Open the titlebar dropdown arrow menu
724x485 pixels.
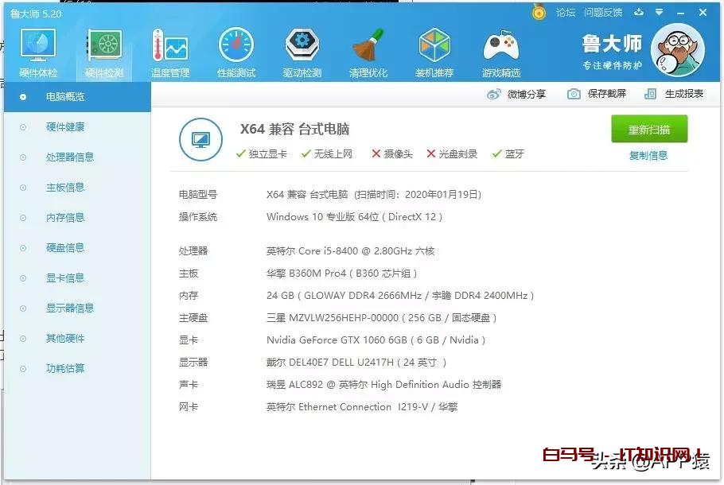pos(660,13)
